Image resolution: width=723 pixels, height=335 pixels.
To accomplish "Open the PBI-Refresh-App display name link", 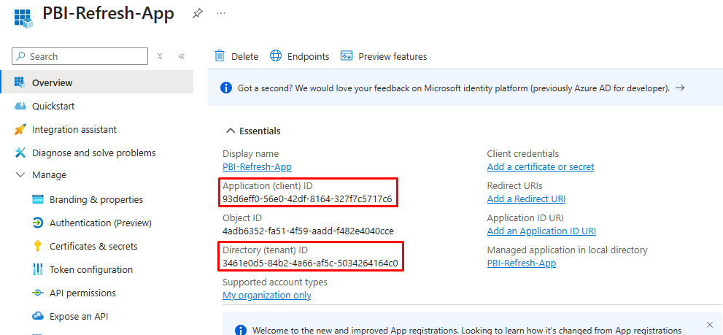I will pyautogui.click(x=257, y=166).
